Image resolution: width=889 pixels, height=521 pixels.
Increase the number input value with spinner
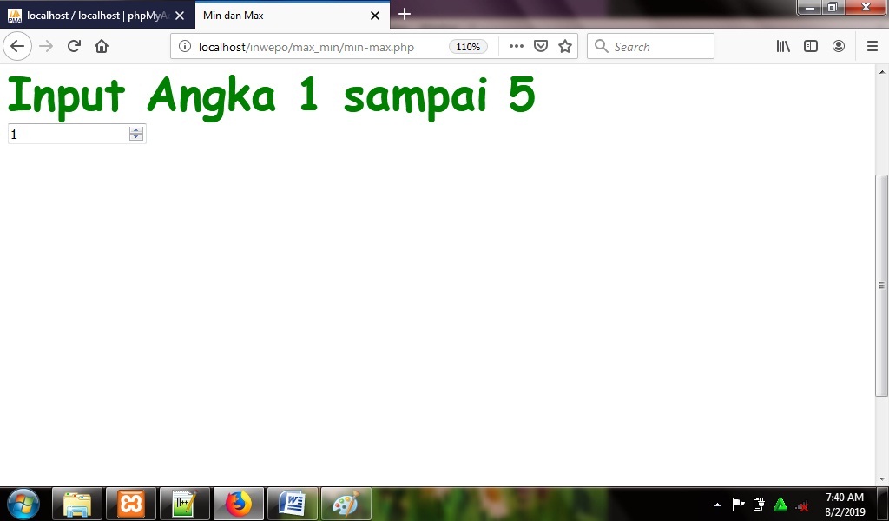[x=136, y=130]
